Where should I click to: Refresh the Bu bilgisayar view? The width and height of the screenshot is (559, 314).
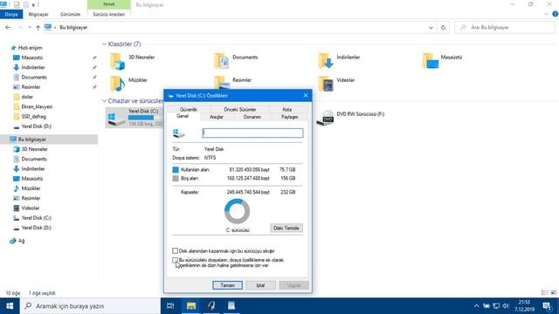[443, 27]
